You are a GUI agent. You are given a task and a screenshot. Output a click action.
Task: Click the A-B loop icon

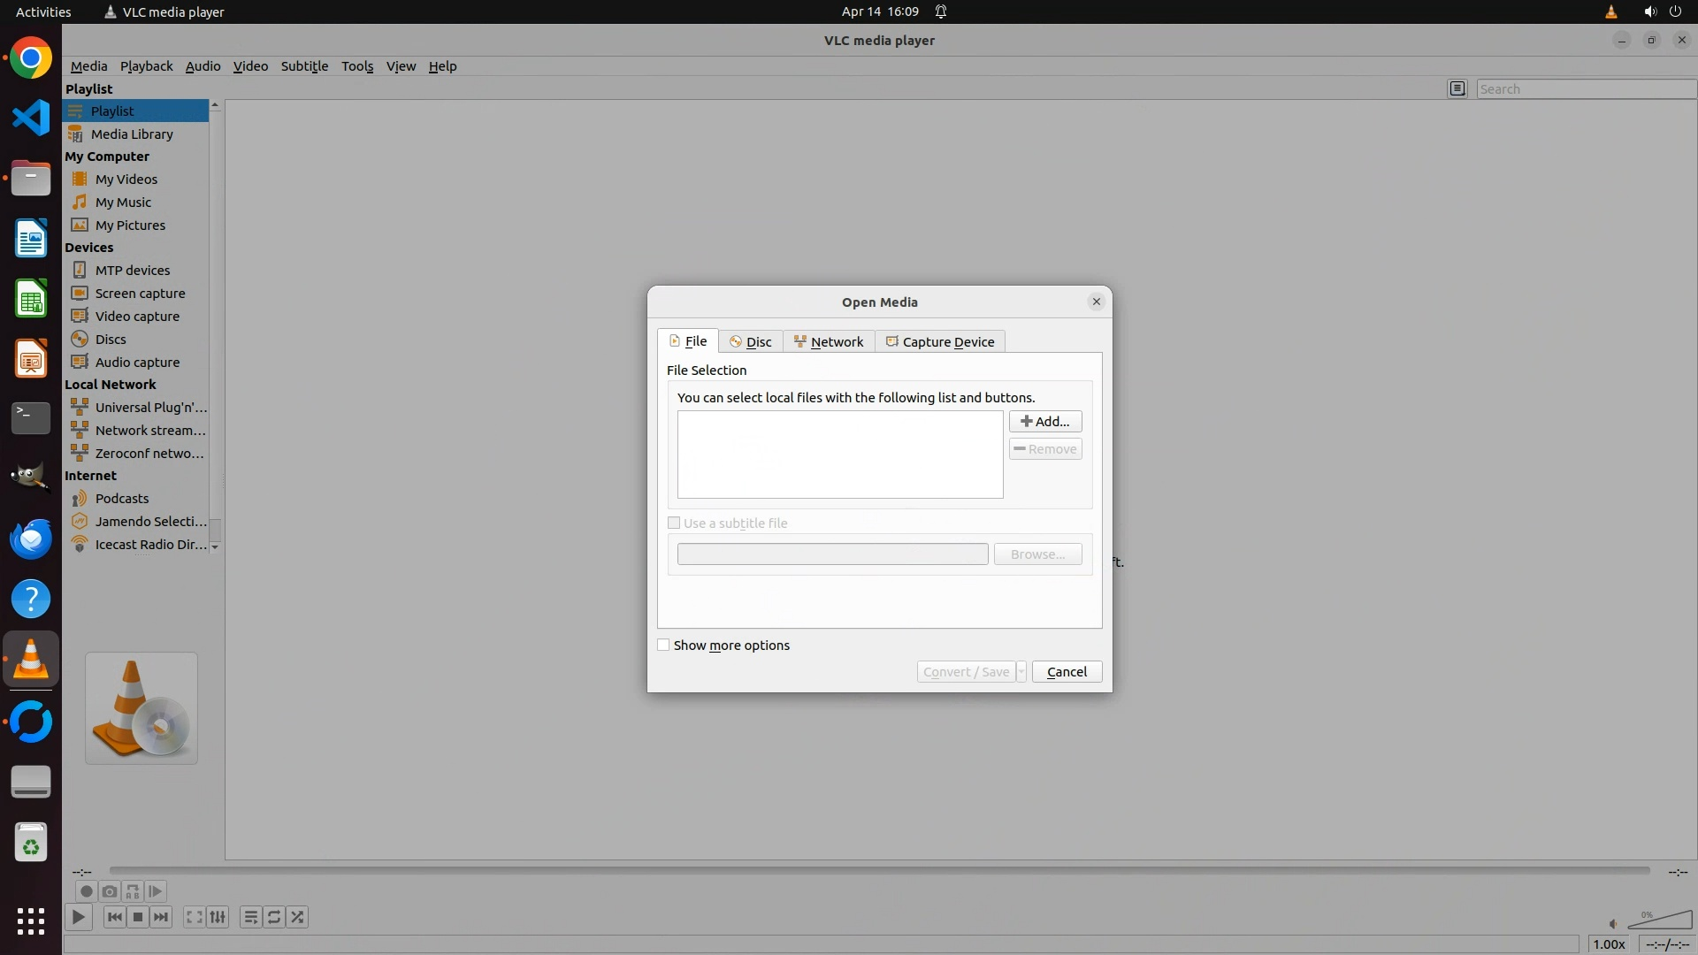133,891
